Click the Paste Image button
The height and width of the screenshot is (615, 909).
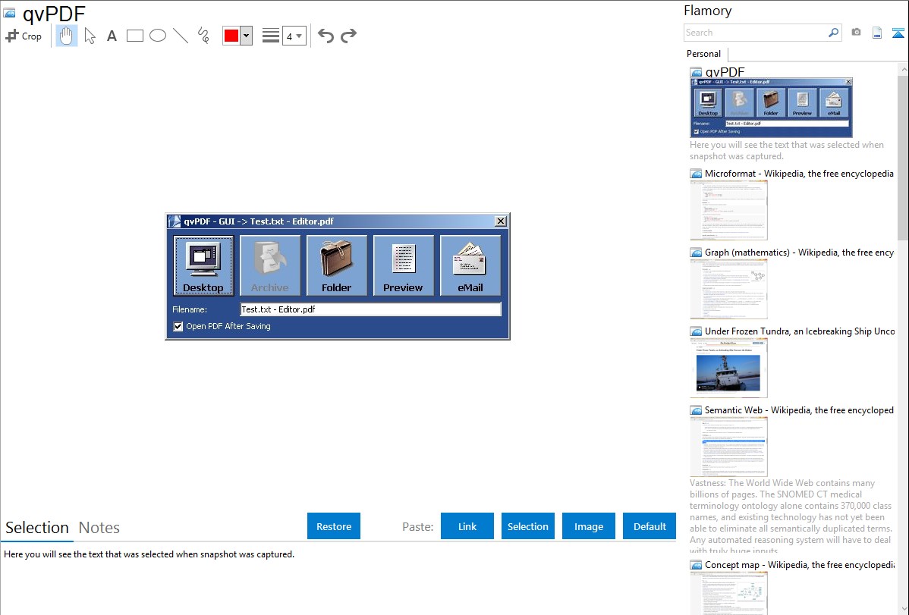589,526
